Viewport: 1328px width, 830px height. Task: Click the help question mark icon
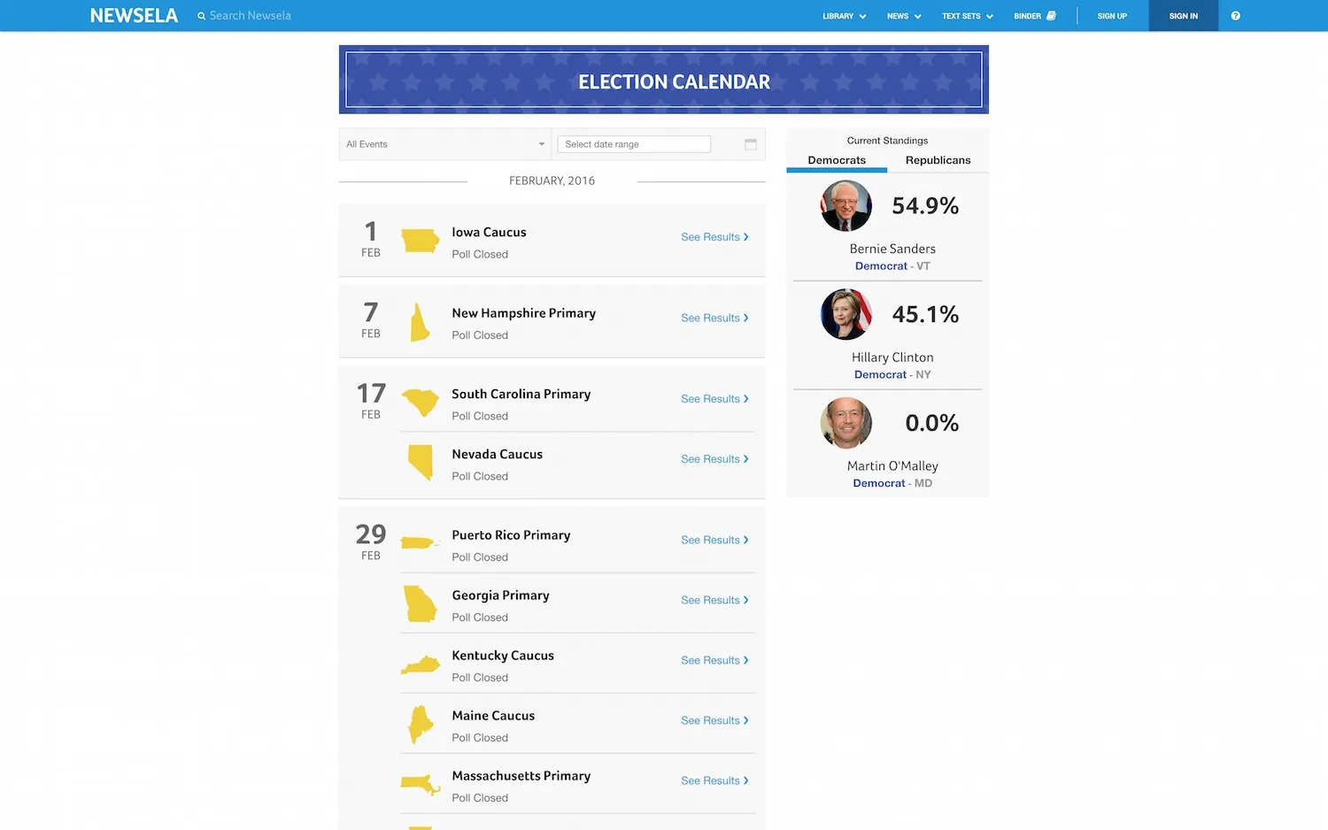click(1235, 16)
